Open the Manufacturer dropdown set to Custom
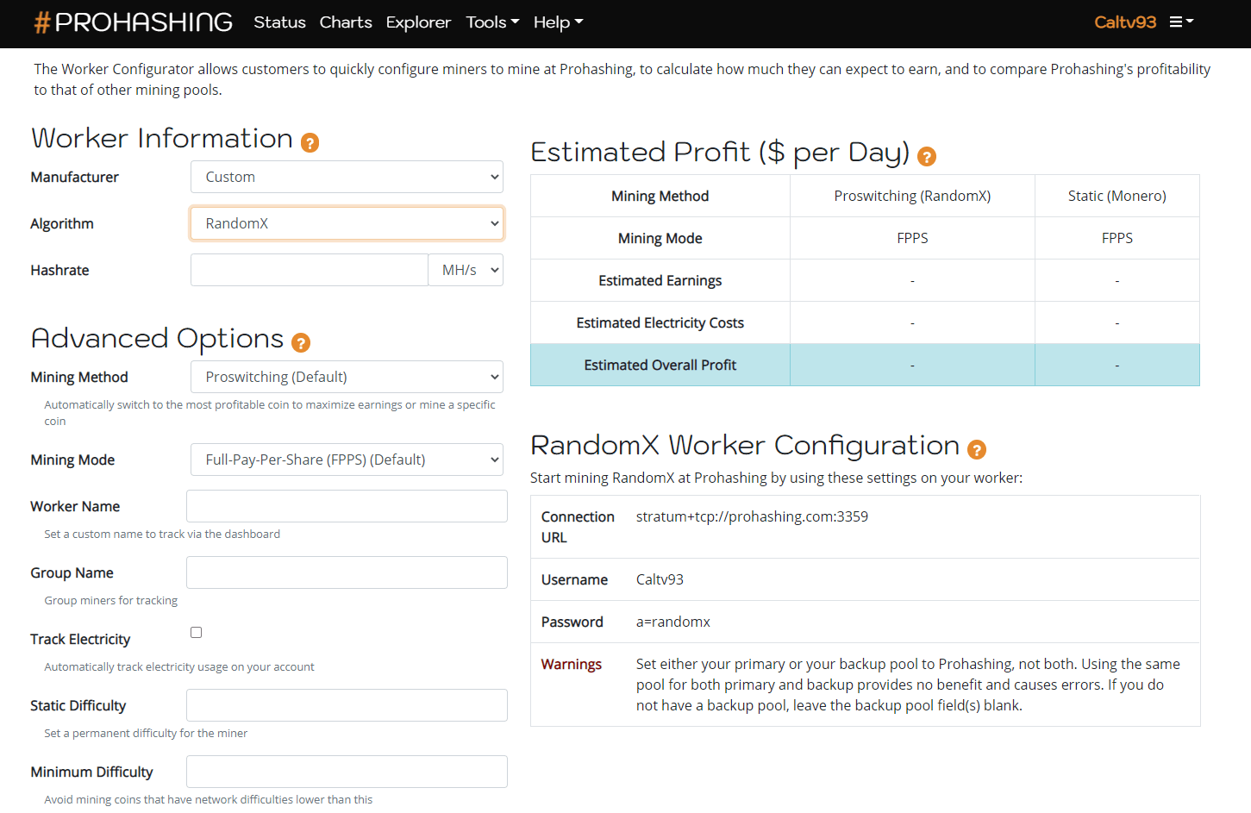The width and height of the screenshot is (1251, 813). point(347,177)
